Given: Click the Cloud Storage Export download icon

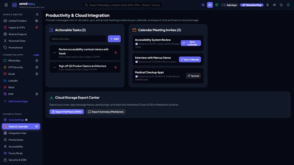Looking at the screenshot, I should point(51,98).
